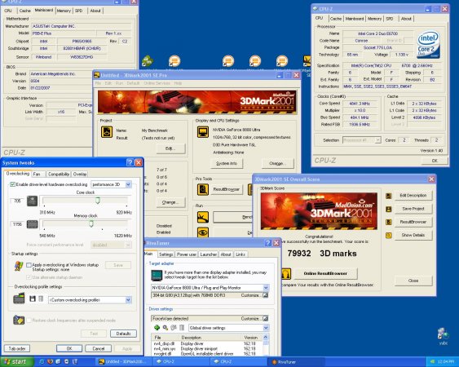Click the icon beside Edit Description
This screenshot has height=367, width=459.
[389, 196]
